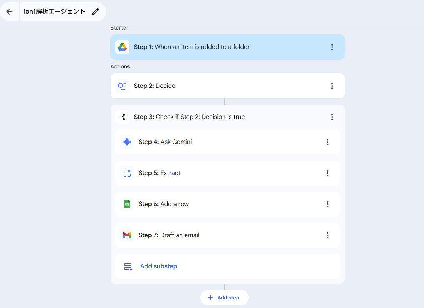
Task: Click the Decide icon in Step 2
Action: 122,86
